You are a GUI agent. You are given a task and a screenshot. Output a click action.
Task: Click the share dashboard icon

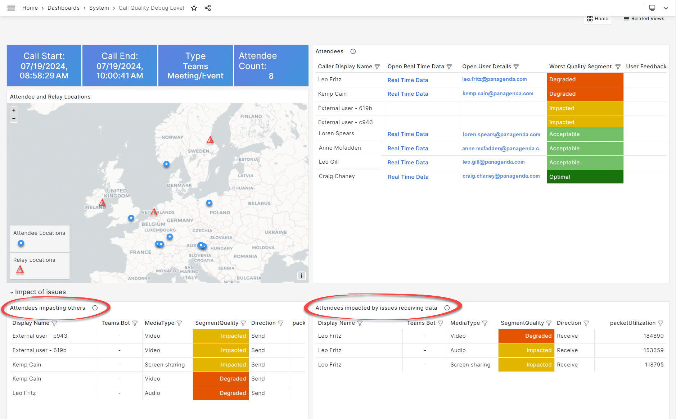pos(208,8)
